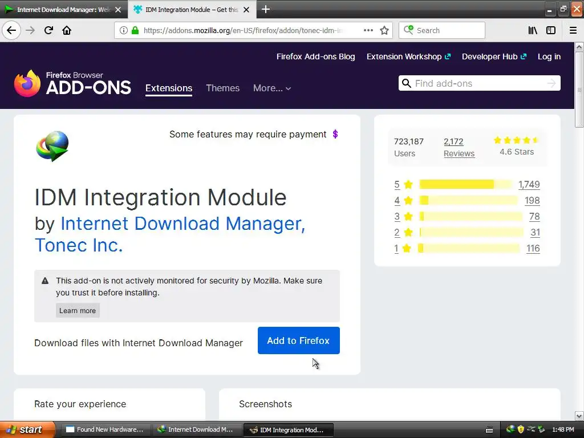Image resolution: width=584 pixels, height=438 pixels.
Task: Bookmark this page with the star
Action: 384,30
